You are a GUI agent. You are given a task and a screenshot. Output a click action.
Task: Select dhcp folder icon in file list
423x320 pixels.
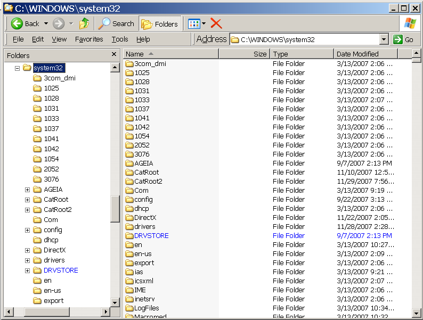pos(129,209)
